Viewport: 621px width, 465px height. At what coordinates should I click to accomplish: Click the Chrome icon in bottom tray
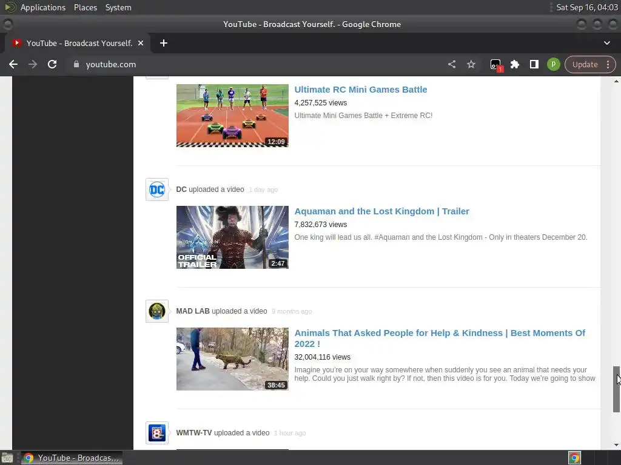pyautogui.click(x=575, y=458)
